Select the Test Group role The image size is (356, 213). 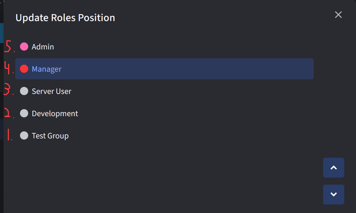pos(50,136)
